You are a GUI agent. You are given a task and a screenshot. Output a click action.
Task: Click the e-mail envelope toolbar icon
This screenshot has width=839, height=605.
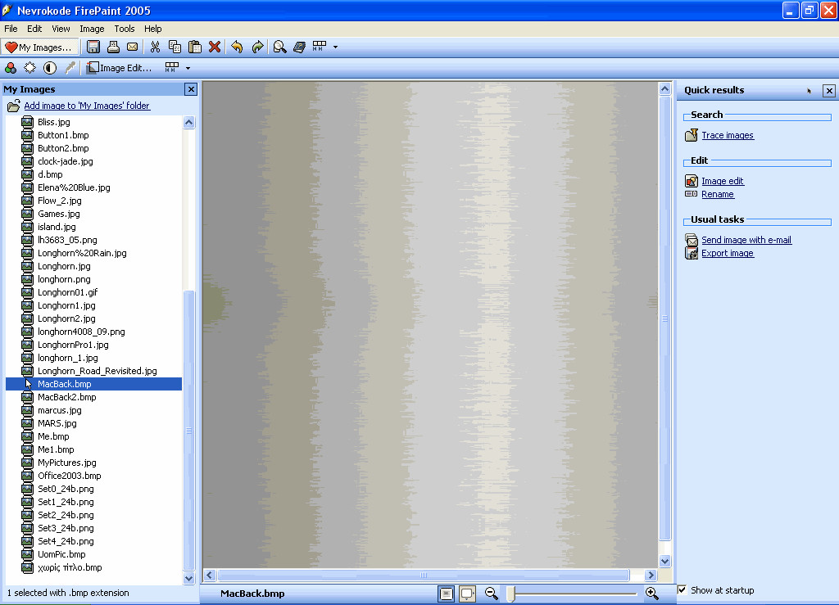(x=132, y=47)
